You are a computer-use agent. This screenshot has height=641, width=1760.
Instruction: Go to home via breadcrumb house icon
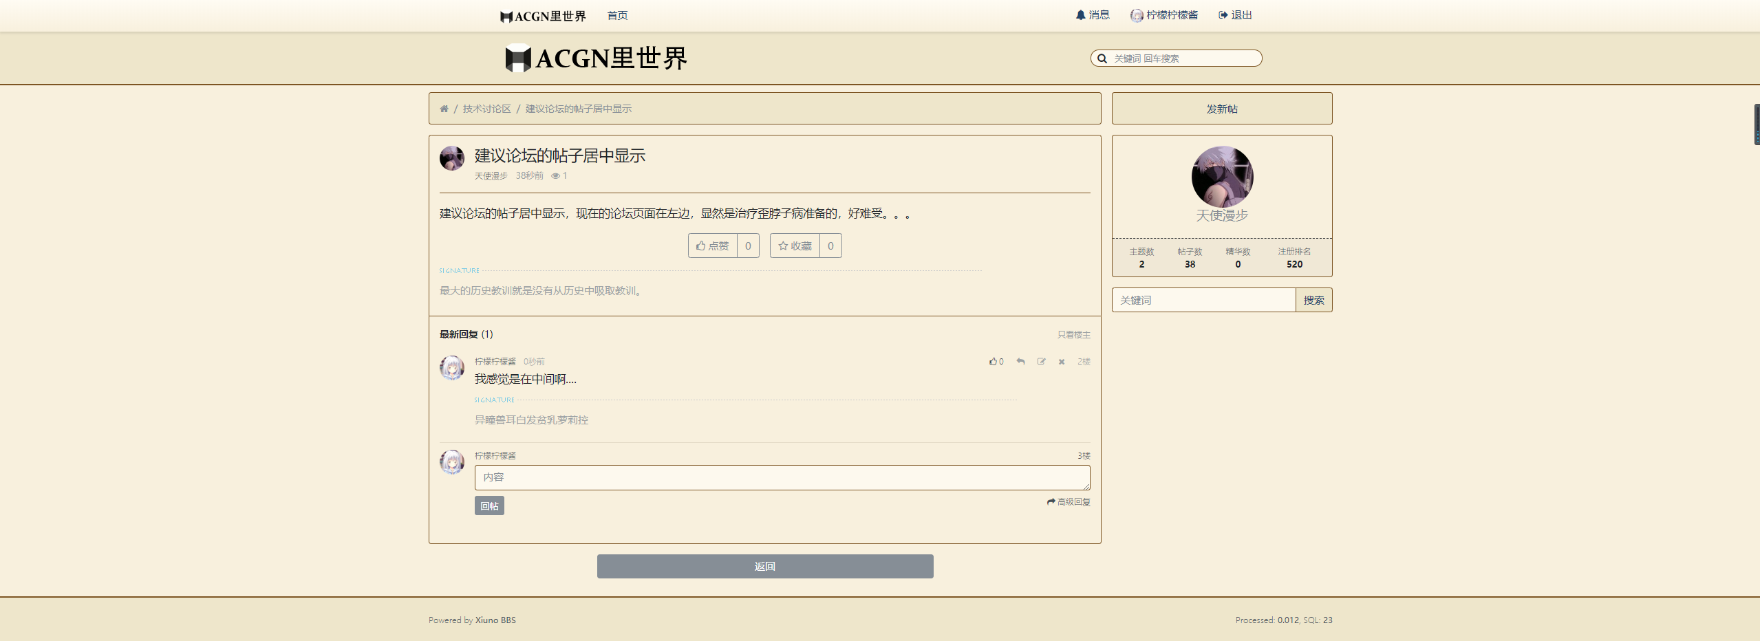tap(444, 109)
